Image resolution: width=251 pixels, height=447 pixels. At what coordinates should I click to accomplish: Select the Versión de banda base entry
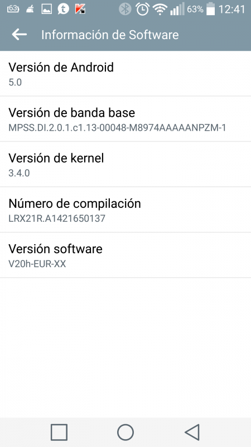click(x=126, y=119)
